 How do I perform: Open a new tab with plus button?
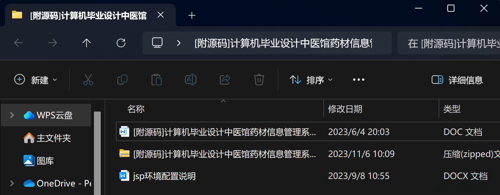tap(192, 15)
